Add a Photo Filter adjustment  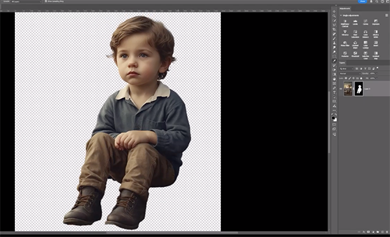click(345, 44)
